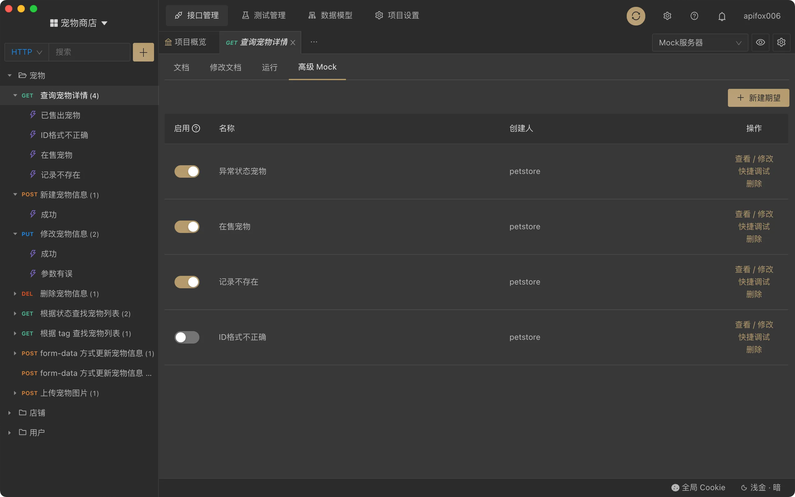The width and height of the screenshot is (795, 497).
Task: Open the Mock服务器 dropdown
Action: click(x=700, y=43)
